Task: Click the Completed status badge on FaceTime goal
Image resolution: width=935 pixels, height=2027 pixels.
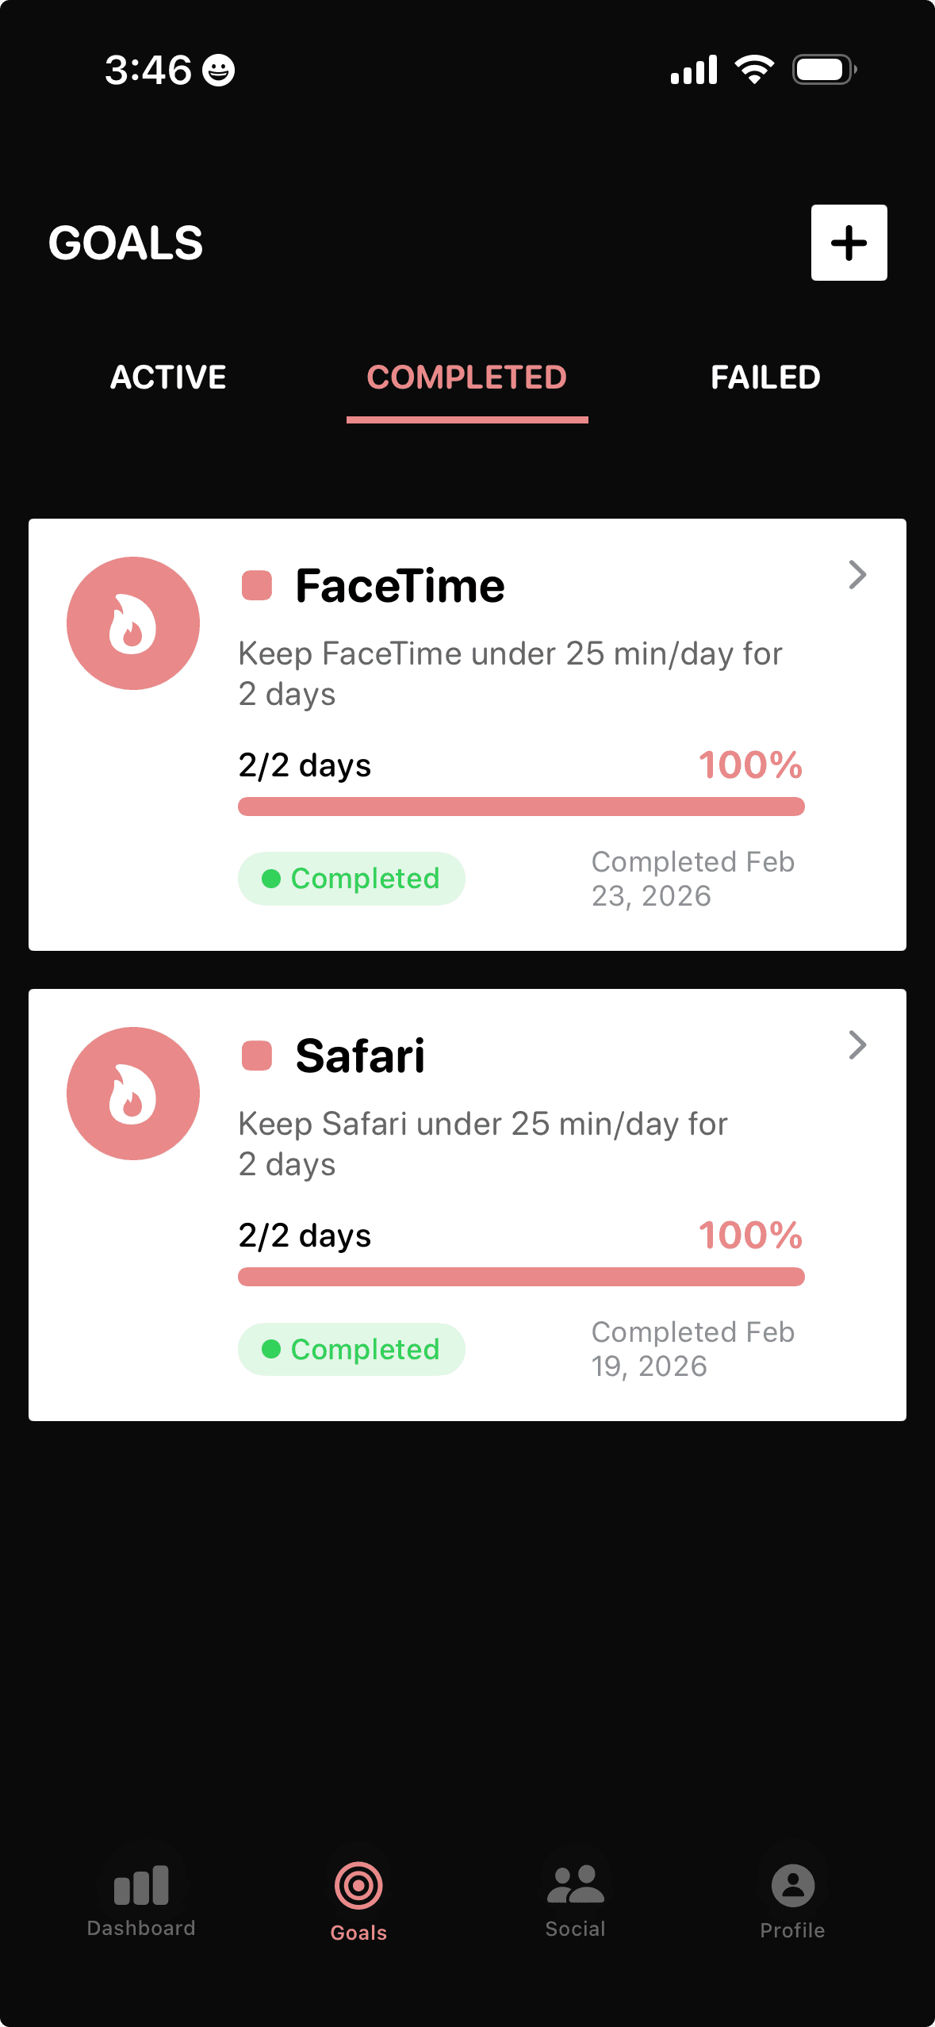Action: (x=351, y=878)
